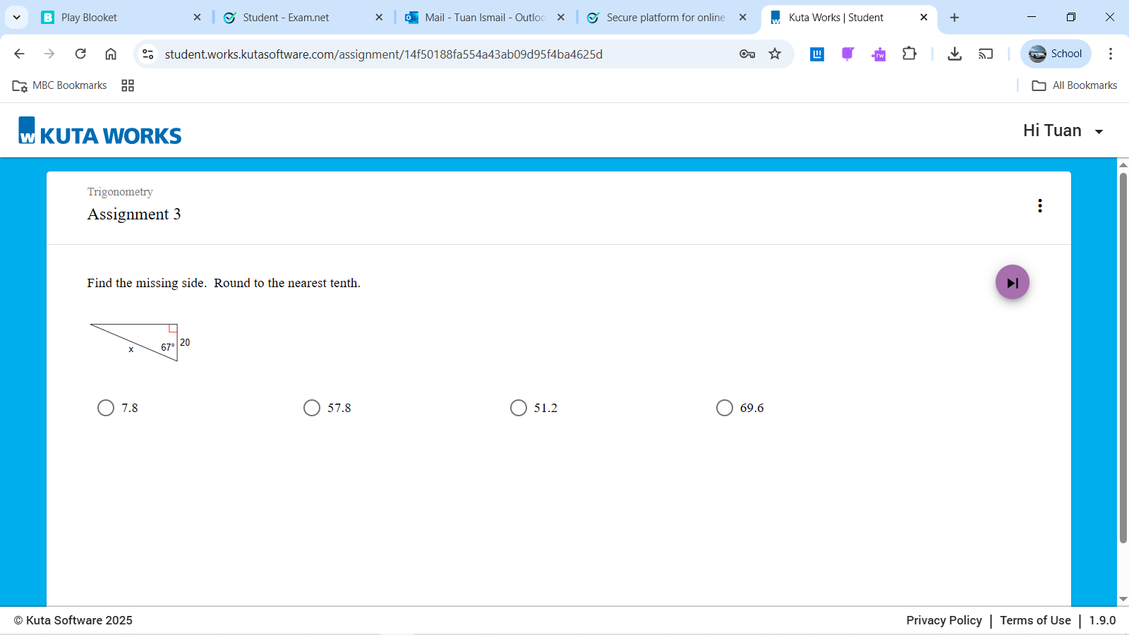Open the Privacy Policy link

(943, 620)
